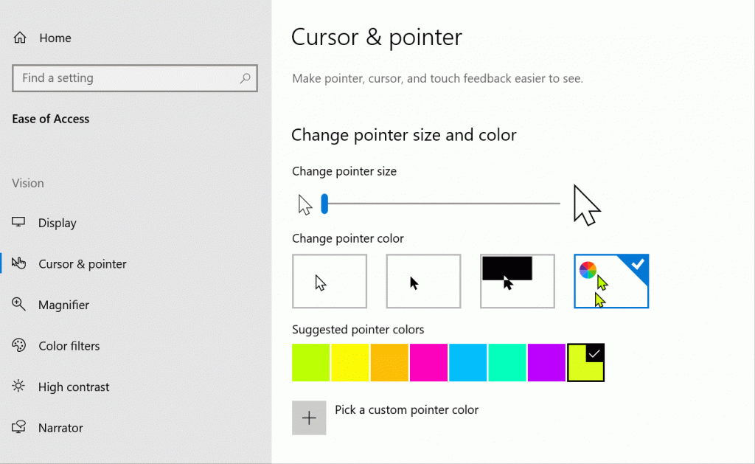Click the Narrator icon in sidebar

(x=18, y=427)
